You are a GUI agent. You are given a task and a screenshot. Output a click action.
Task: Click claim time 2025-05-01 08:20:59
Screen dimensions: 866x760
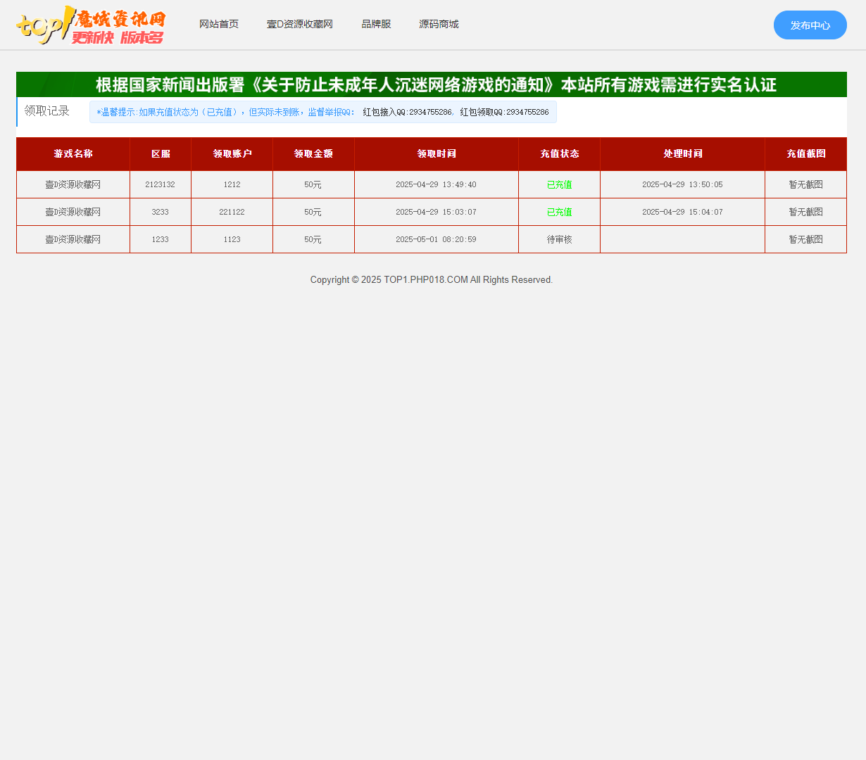click(437, 239)
